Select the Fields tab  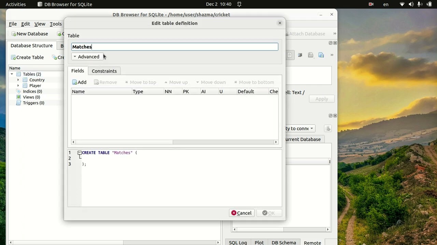point(77,71)
